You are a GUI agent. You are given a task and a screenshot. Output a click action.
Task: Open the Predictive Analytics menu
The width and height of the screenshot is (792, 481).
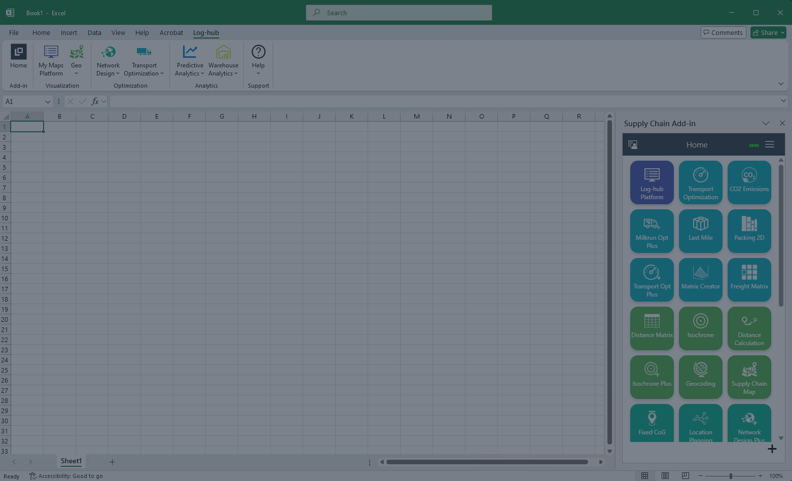pyautogui.click(x=190, y=61)
